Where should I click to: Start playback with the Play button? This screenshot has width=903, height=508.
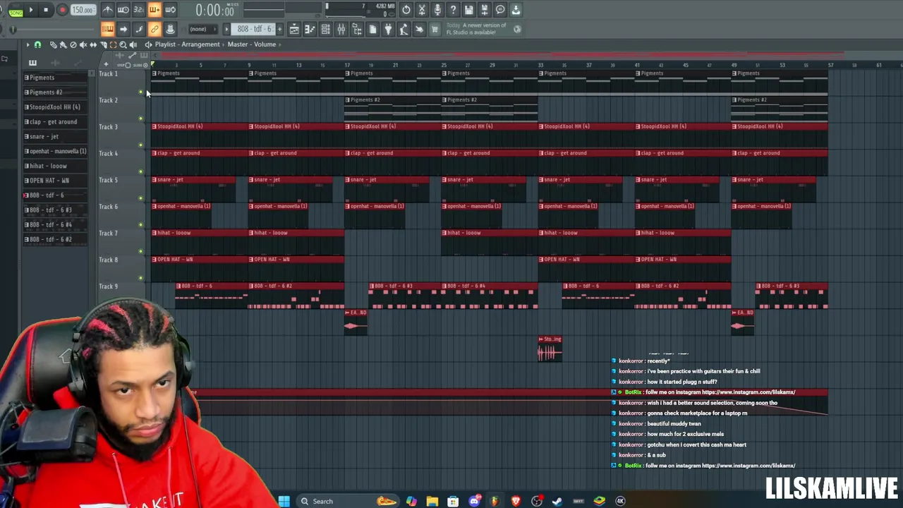click(x=31, y=10)
